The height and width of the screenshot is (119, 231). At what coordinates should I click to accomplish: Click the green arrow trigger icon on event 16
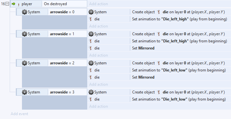click(13, 4)
